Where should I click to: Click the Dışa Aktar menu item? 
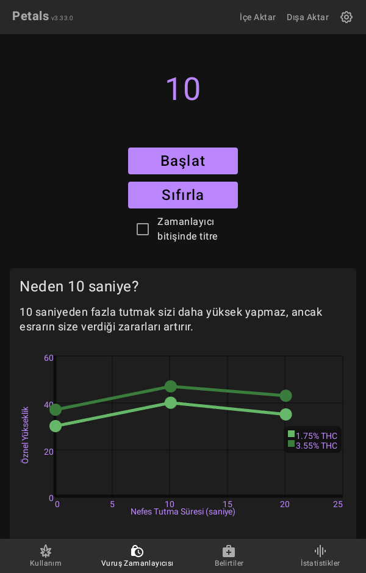click(307, 17)
